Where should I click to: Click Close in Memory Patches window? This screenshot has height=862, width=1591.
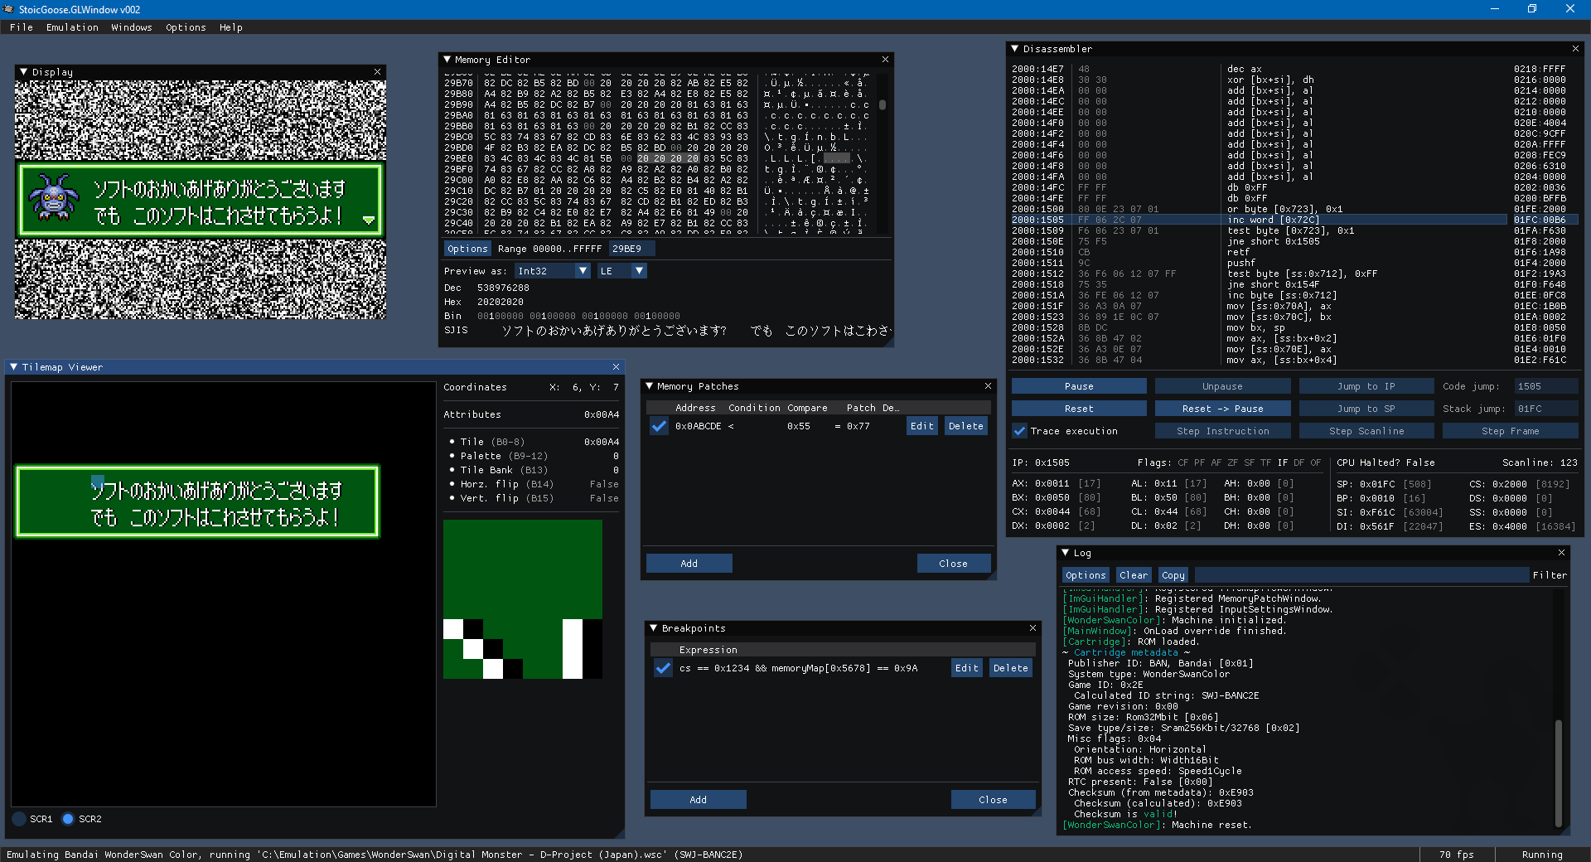(953, 564)
